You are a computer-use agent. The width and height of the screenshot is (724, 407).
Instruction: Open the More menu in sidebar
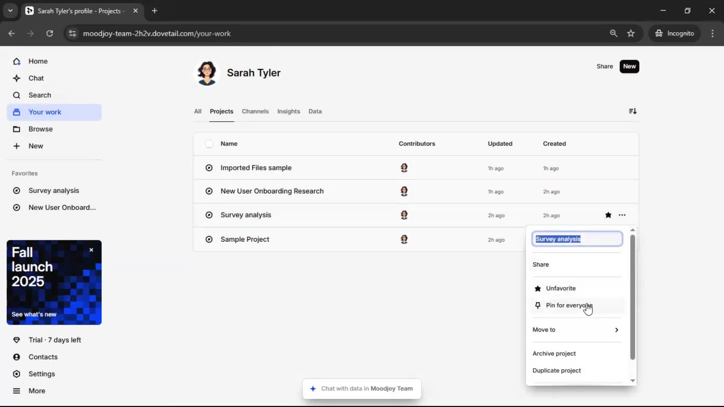pyautogui.click(x=37, y=391)
